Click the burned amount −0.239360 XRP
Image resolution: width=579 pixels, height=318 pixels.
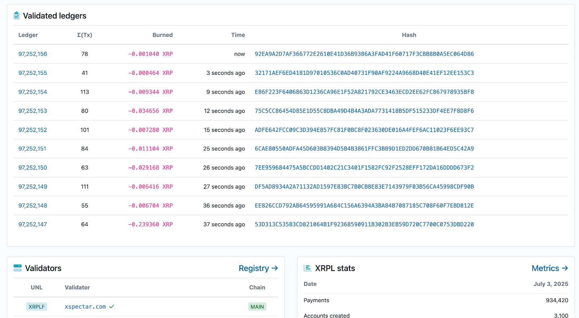click(x=150, y=224)
